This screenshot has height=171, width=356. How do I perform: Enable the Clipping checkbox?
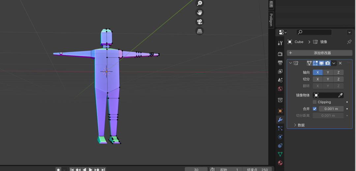coord(314,102)
